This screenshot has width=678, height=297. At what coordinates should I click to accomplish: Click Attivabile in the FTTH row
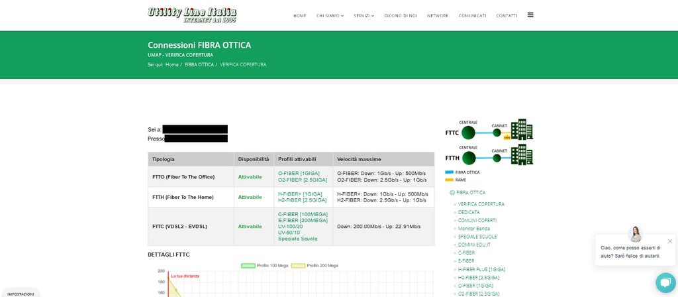coord(250,197)
